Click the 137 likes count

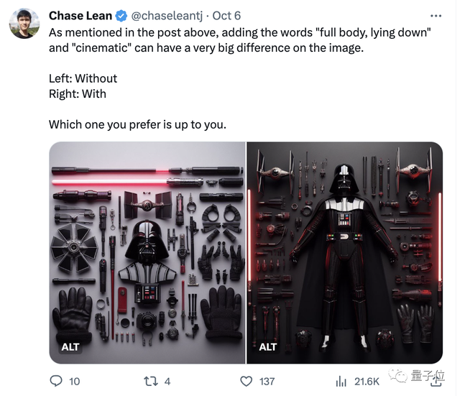(267, 381)
